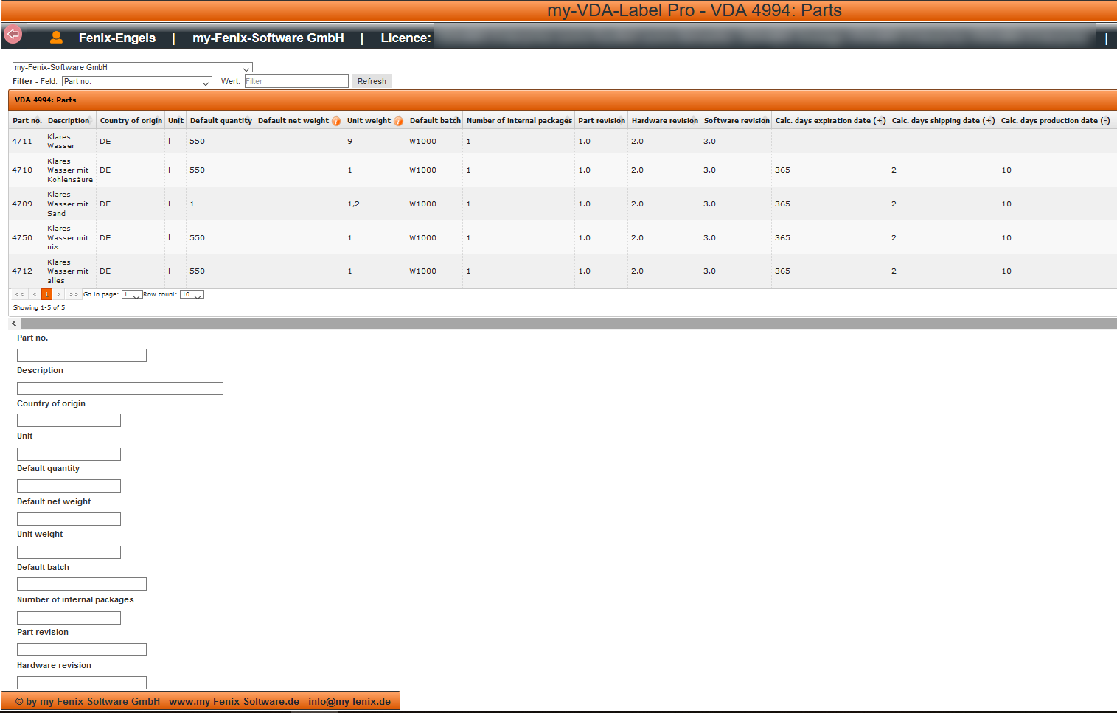
Task: Sort table by Default batch column
Action: coord(435,121)
